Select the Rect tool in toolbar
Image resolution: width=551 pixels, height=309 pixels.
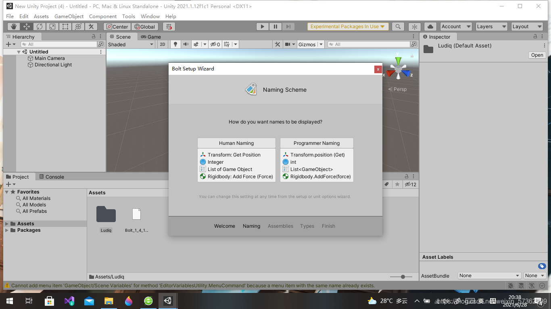tap(65, 27)
